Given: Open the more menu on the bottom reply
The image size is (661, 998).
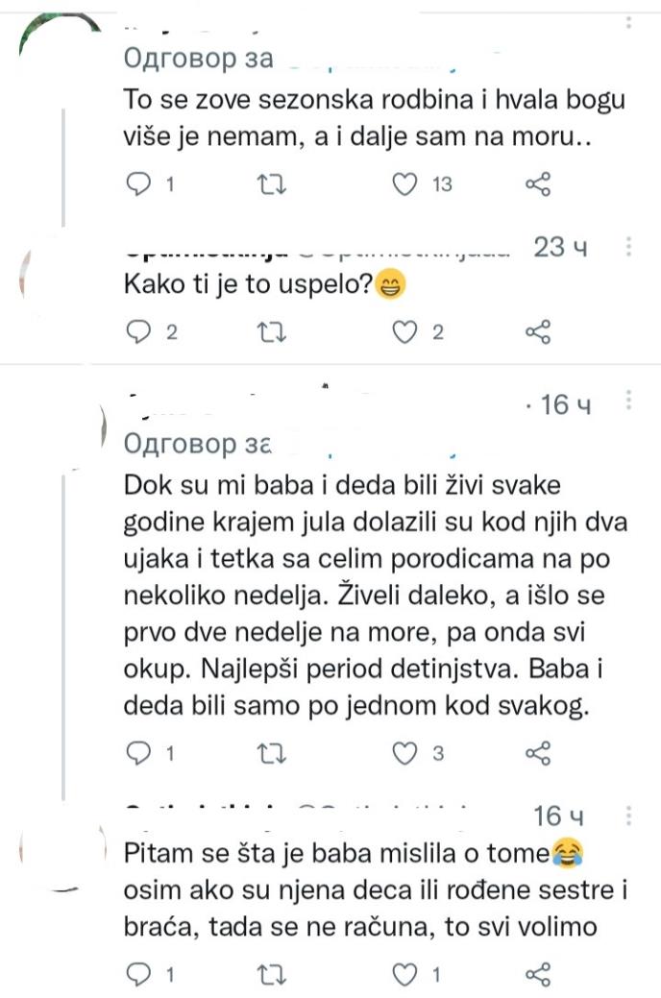Looking at the screenshot, I should coord(628,814).
